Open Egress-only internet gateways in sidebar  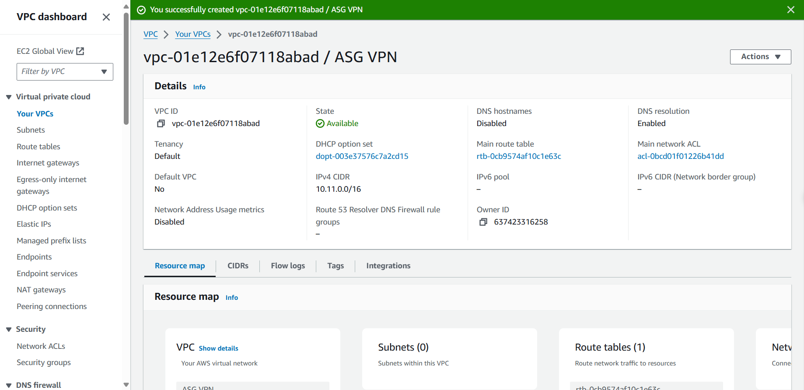click(x=52, y=186)
